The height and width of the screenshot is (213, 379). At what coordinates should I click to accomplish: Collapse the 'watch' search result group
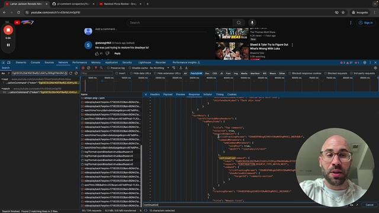click(x=2, y=89)
